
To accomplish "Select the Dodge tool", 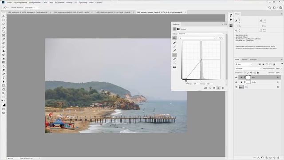I will pyautogui.click(x=4, y=70).
